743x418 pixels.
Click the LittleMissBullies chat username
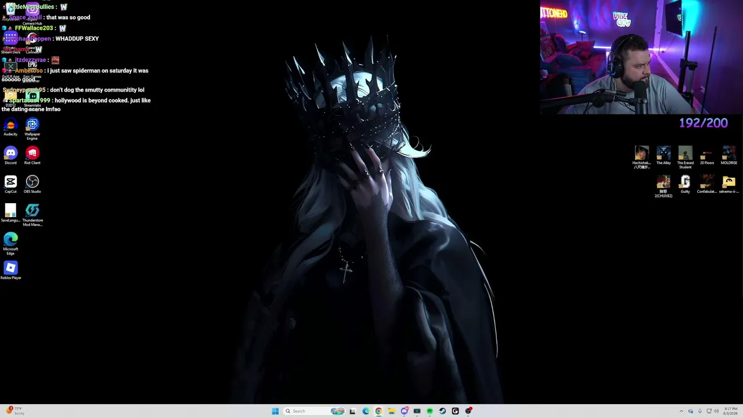(32, 7)
